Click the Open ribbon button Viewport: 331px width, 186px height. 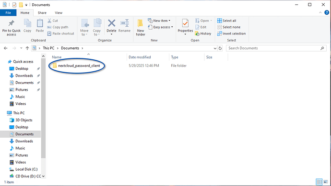pyautogui.click(x=203, y=21)
